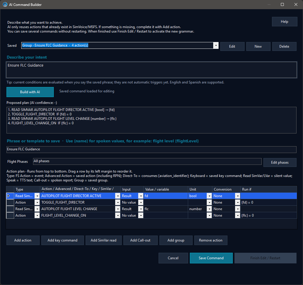
Task: Click the AI Command Builder app icon
Action: coord(5,4)
